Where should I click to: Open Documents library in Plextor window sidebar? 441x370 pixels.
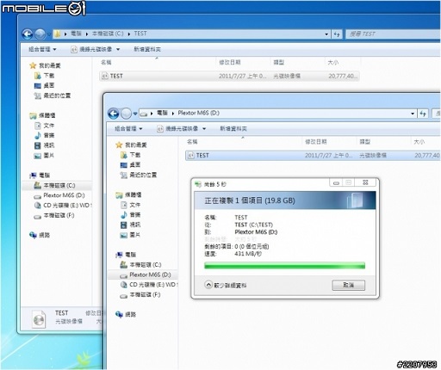(131, 205)
